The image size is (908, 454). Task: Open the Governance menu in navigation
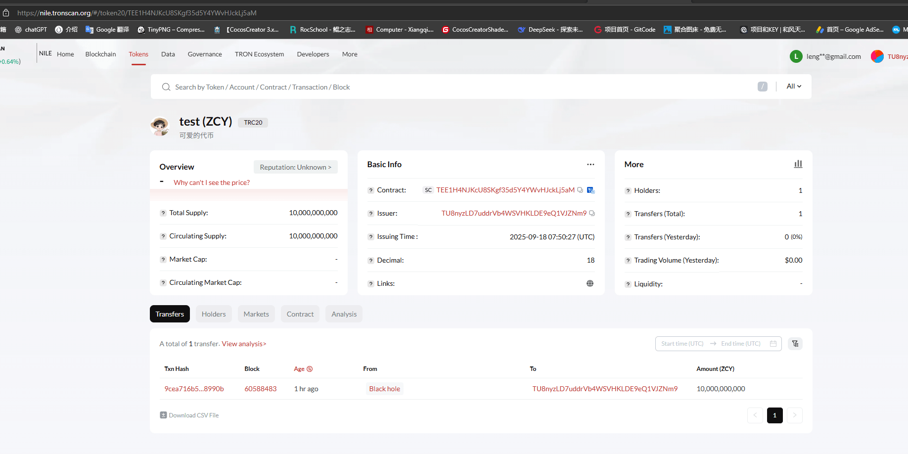coord(205,54)
